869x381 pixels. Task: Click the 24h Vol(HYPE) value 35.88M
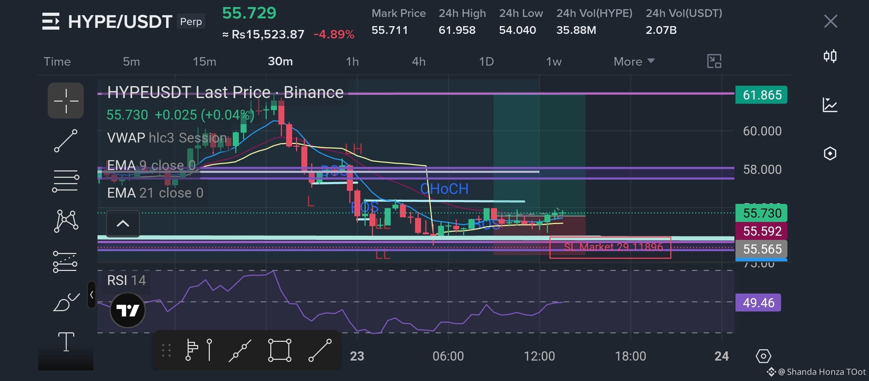pyautogui.click(x=576, y=30)
